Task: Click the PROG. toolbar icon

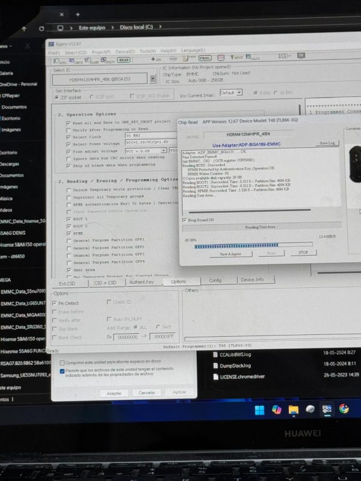Action: (205, 58)
